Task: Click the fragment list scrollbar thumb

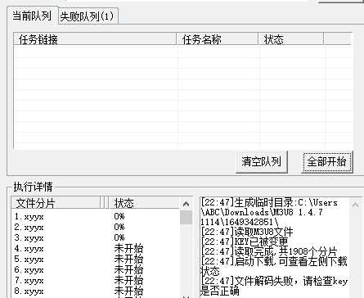Action: tap(186, 217)
